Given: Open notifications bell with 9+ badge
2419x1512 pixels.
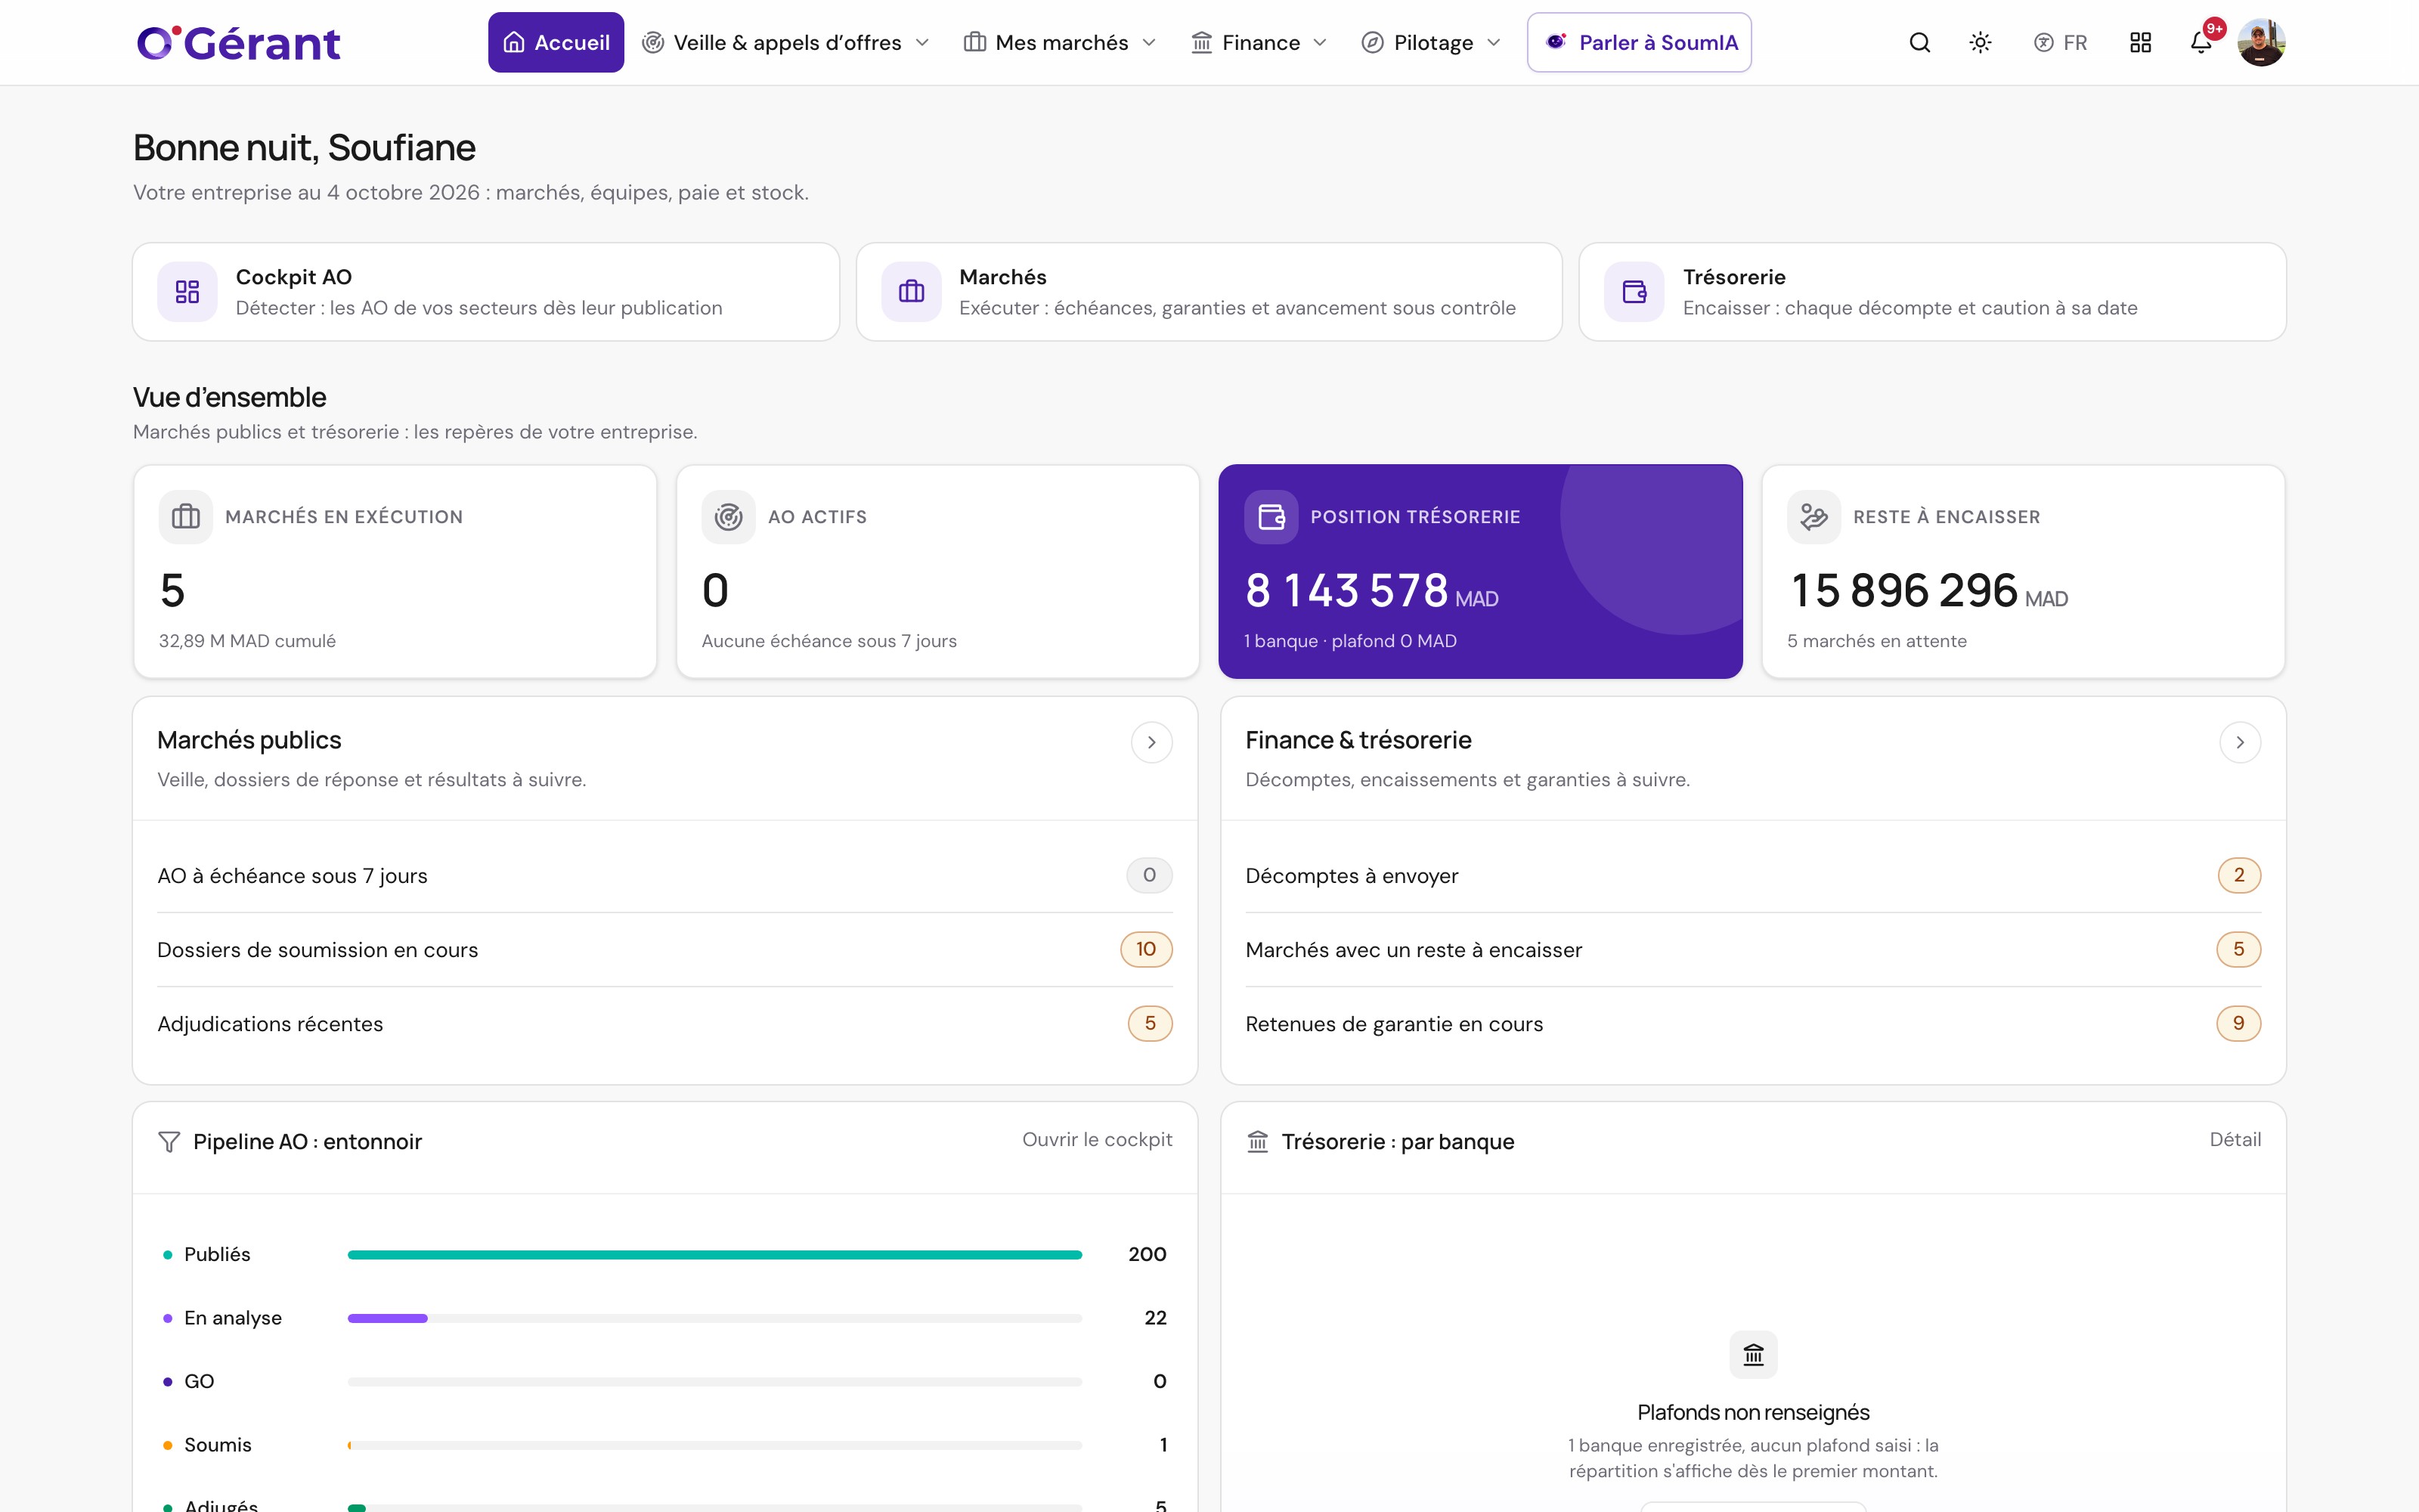Looking at the screenshot, I should [x=2201, y=43].
